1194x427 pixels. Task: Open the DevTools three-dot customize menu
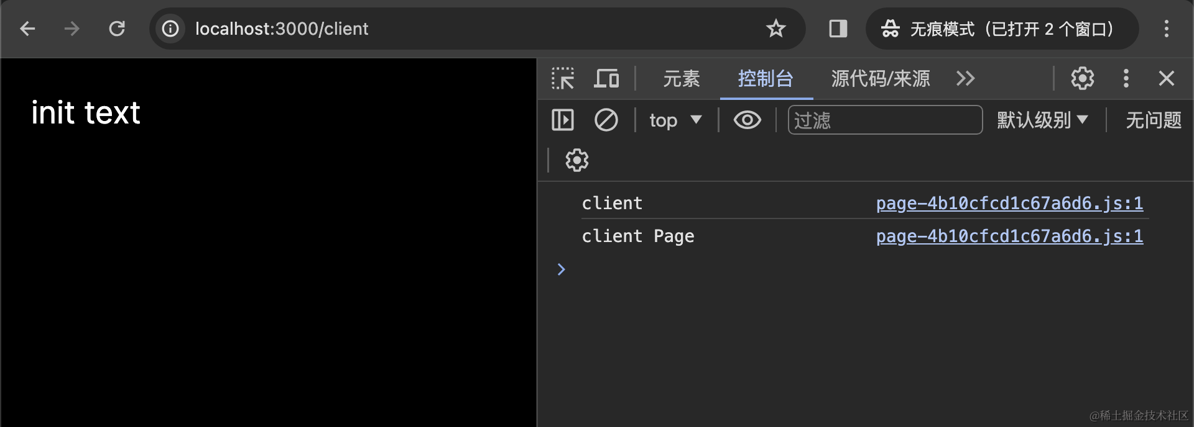click(x=1126, y=79)
